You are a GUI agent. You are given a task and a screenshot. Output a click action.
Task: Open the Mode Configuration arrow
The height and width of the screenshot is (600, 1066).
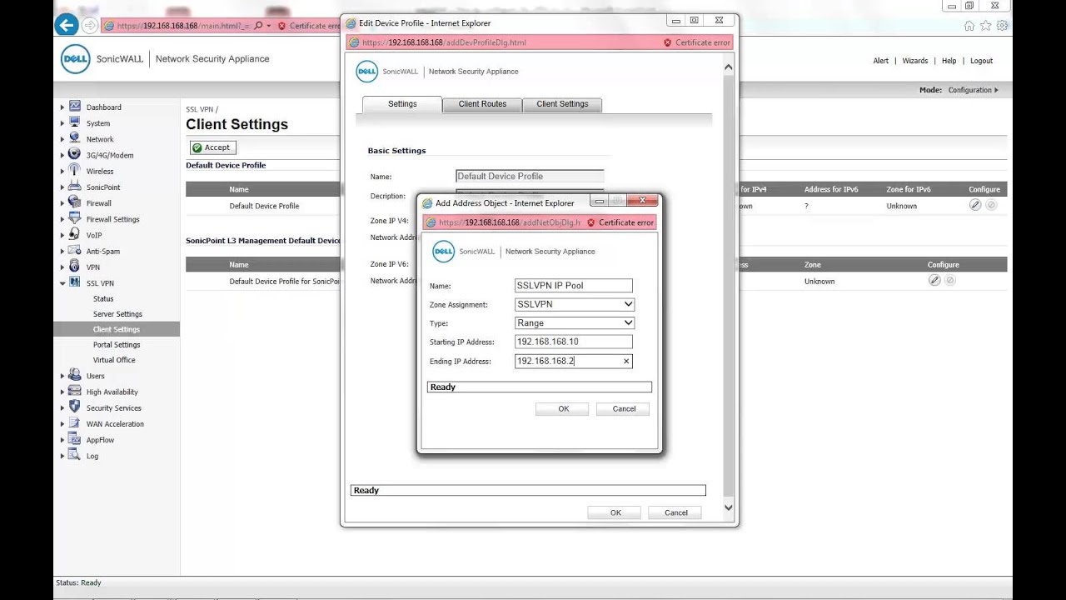click(x=996, y=90)
